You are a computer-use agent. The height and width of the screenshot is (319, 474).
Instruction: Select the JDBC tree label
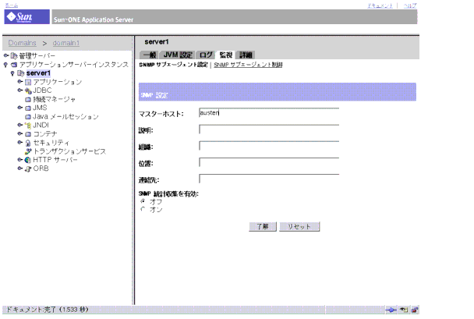(x=42, y=90)
